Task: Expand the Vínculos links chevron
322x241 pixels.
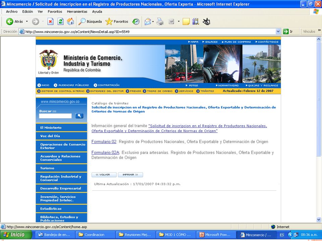Action: (319, 30)
